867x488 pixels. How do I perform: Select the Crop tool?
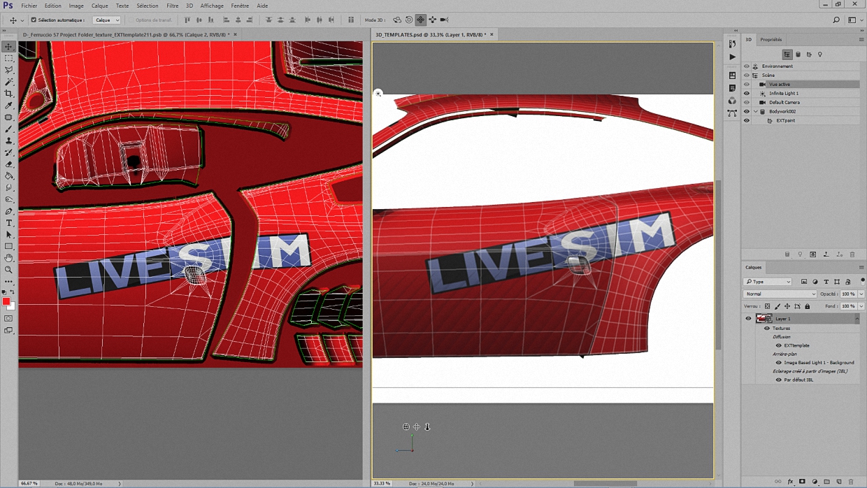pyautogui.click(x=9, y=94)
